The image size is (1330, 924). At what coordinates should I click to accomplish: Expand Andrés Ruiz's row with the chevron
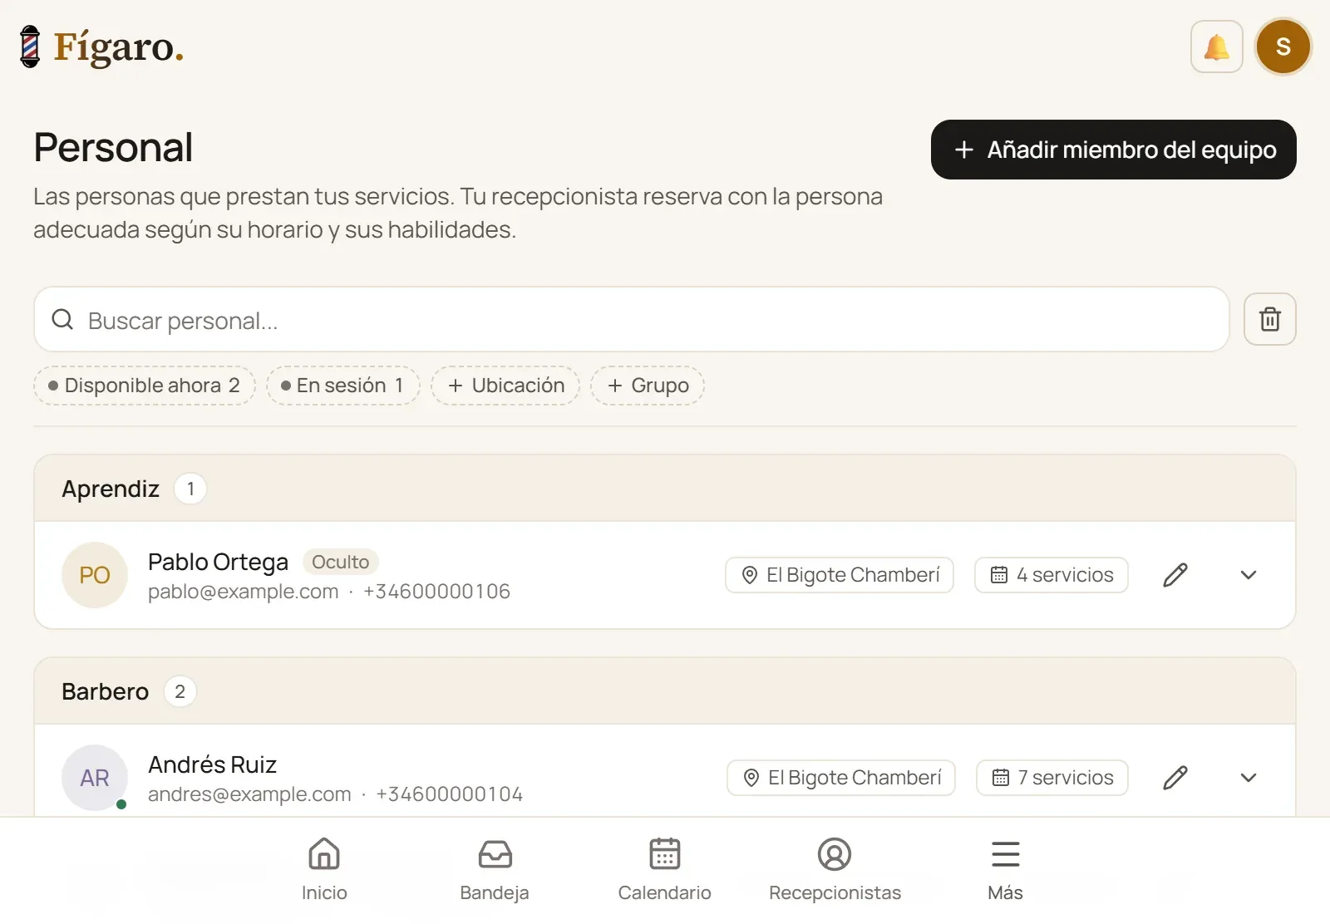(x=1248, y=778)
